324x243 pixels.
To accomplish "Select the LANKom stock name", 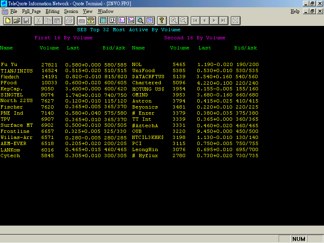I will (x=11, y=150).
